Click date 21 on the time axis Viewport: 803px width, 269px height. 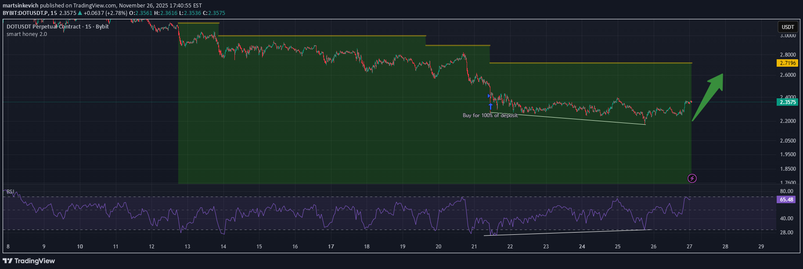point(474,247)
